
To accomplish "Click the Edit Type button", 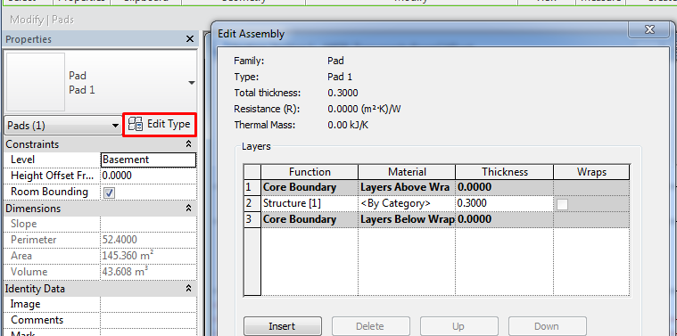I will click(x=160, y=125).
